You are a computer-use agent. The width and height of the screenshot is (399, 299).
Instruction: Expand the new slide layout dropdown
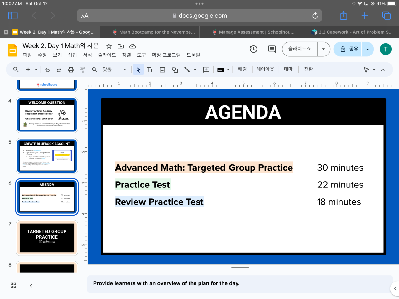(36, 70)
